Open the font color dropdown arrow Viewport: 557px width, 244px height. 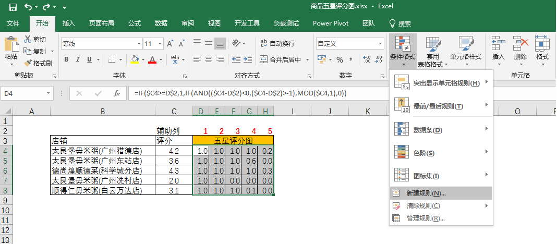tap(161, 59)
